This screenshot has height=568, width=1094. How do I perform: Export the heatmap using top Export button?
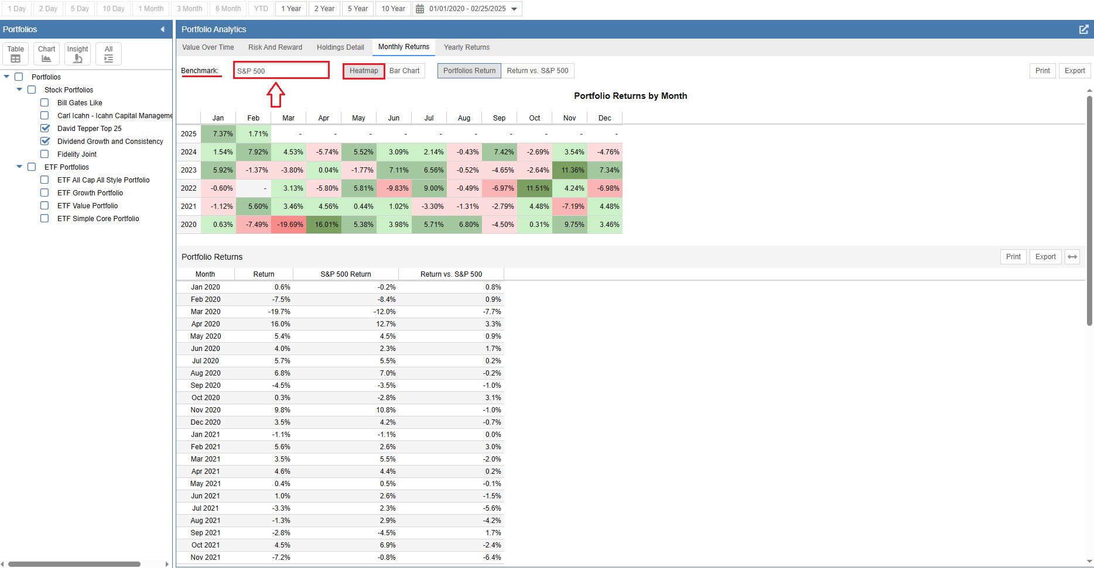coord(1075,71)
